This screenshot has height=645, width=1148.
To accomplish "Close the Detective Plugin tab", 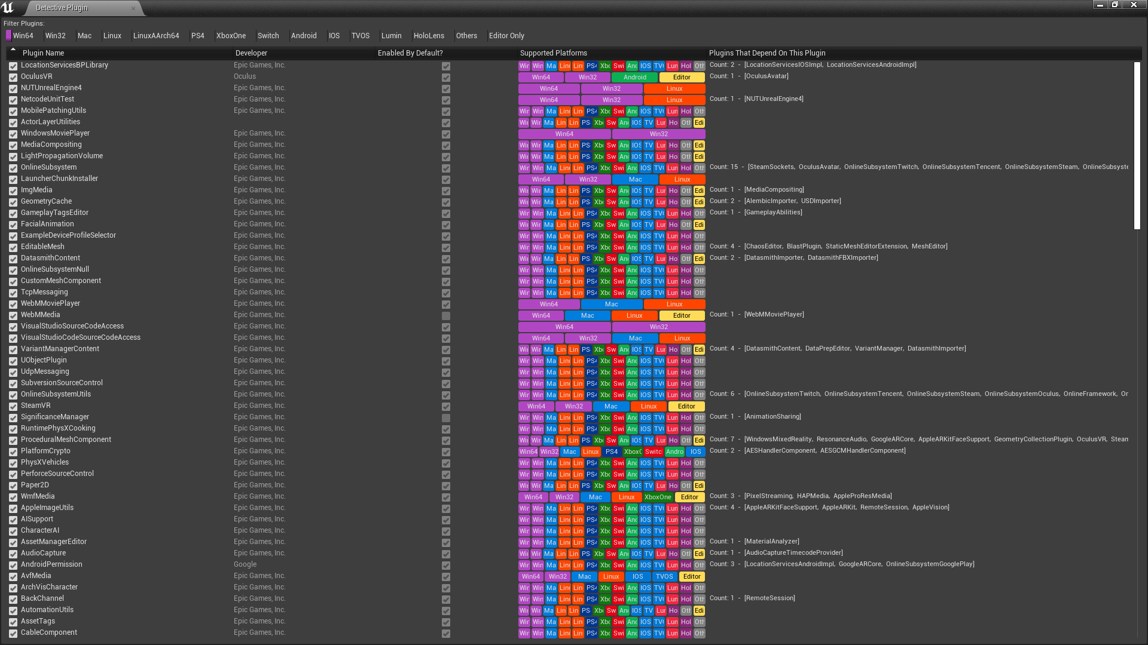I will pos(133,8).
